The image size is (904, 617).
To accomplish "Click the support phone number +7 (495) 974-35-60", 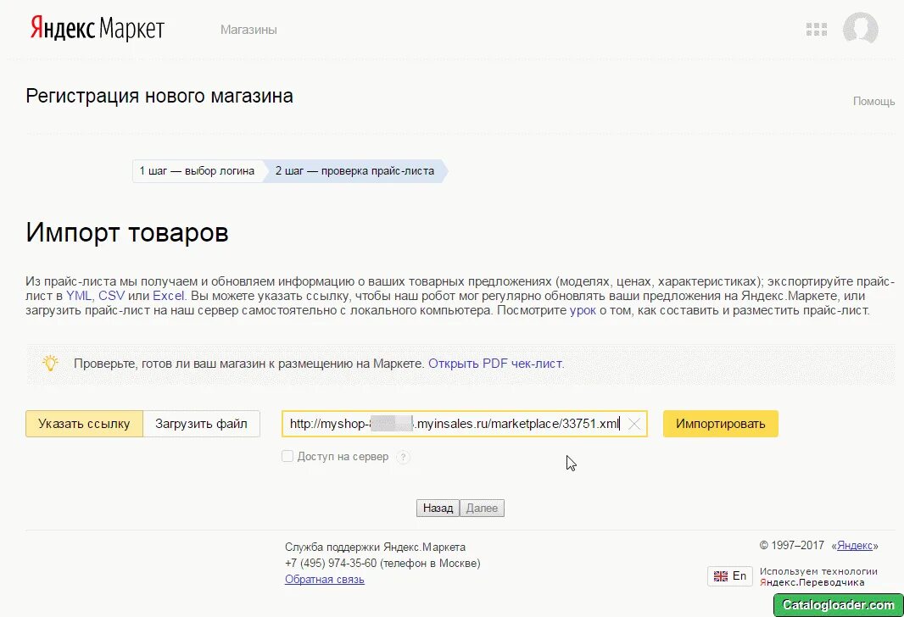I will pyautogui.click(x=331, y=563).
